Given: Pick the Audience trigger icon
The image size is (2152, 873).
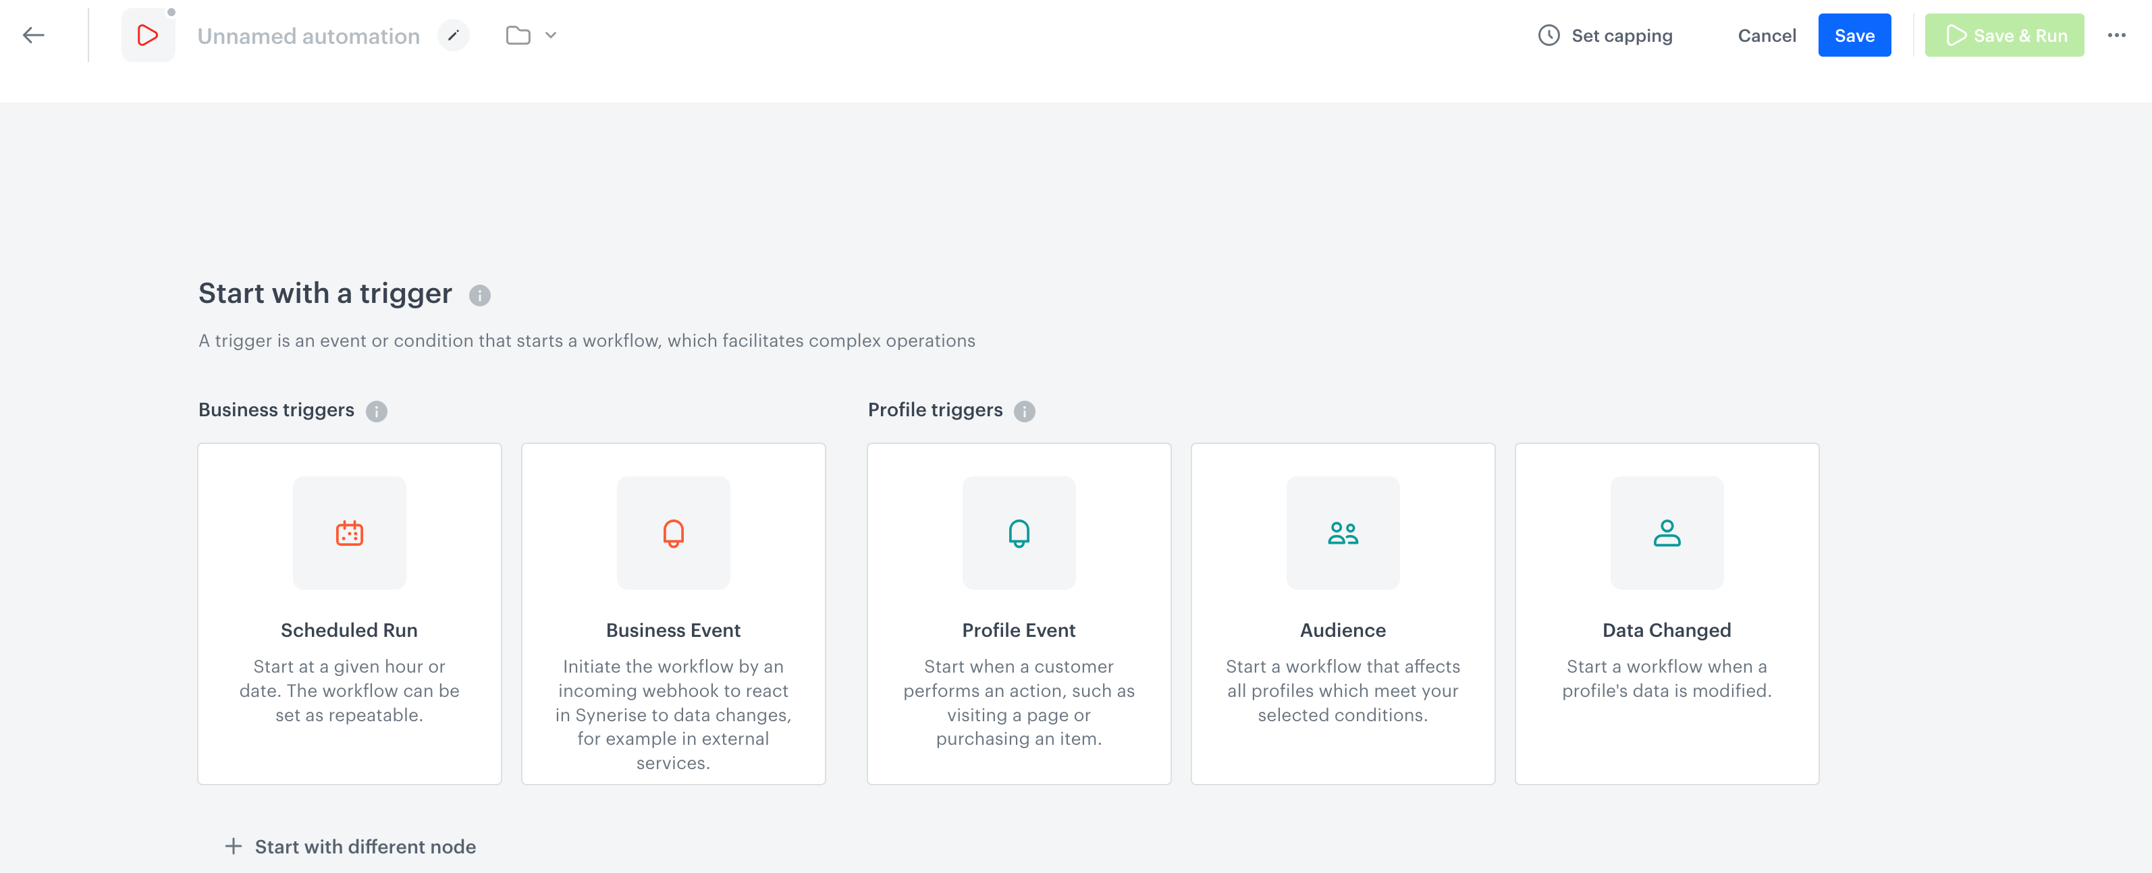Looking at the screenshot, I should point(1343,534).
